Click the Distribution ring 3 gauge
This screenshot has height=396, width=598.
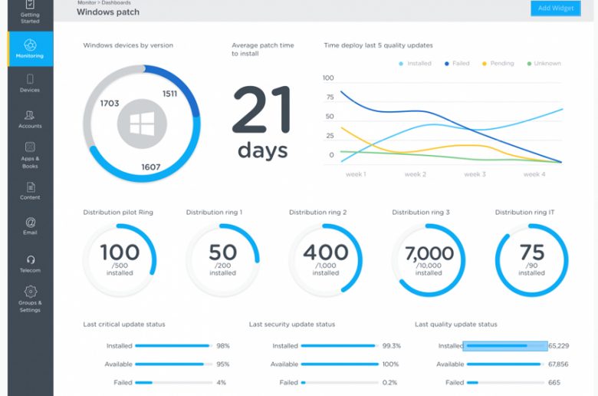coord(429,260)
